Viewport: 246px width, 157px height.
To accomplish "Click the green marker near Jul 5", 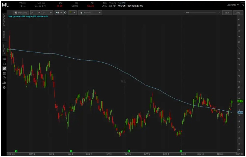I will click(x=71, y=151).
